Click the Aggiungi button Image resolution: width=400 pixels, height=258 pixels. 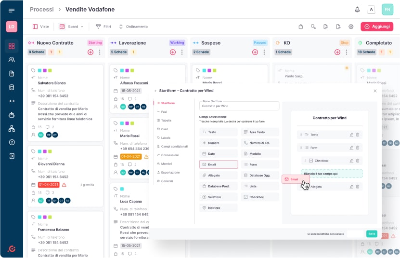[x=377, y=27]
